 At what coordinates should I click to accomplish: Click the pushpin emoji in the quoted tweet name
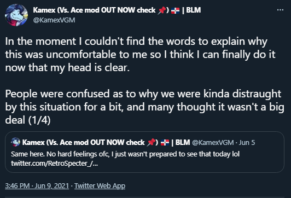[x=151, y=143]
